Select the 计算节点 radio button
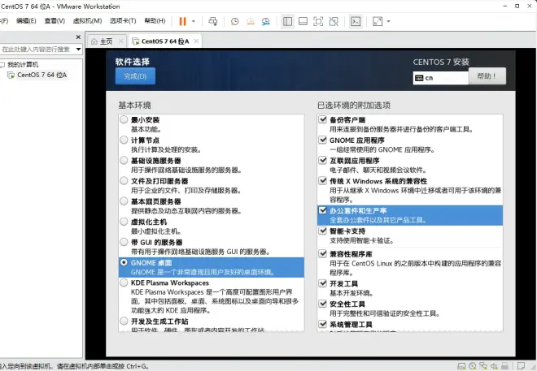This screenshot has height=371, width=537. pos(124,140)
